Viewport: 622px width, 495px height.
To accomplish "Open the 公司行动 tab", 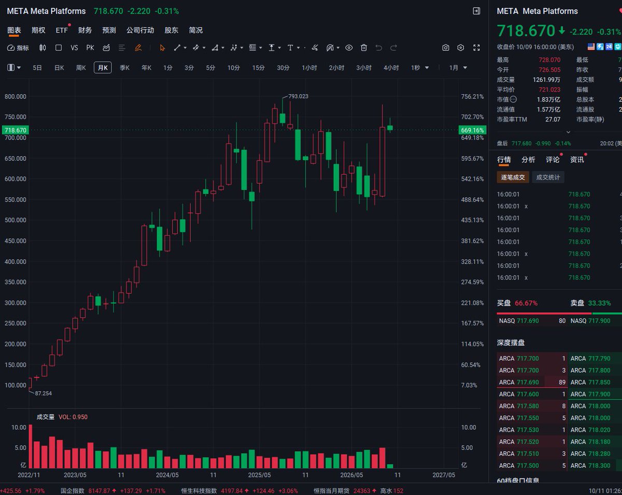I will coord(140,30).
